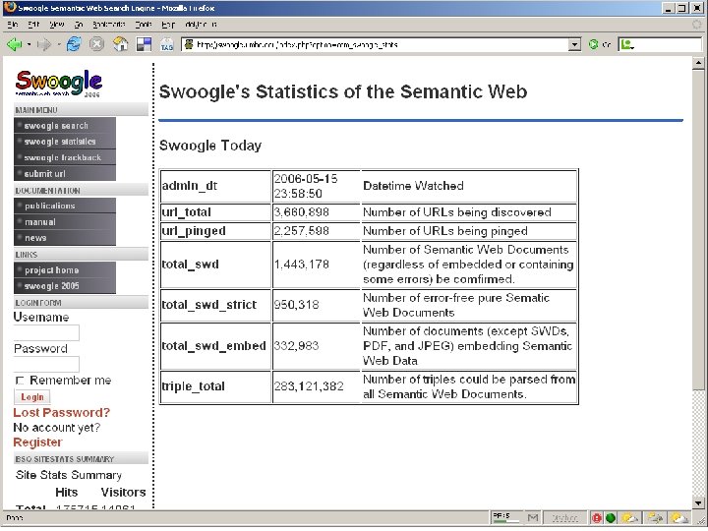Click the Swoogle logo
Image resolution: width=708 pixels, height=531 pixels.
pyautogui.click(x=59, y=83)
